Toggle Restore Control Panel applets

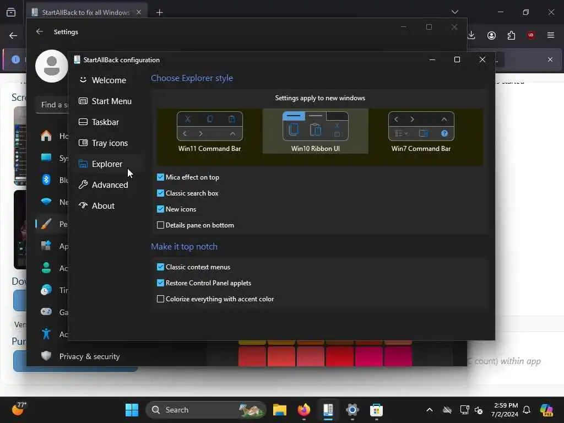(x=160, y=283)
